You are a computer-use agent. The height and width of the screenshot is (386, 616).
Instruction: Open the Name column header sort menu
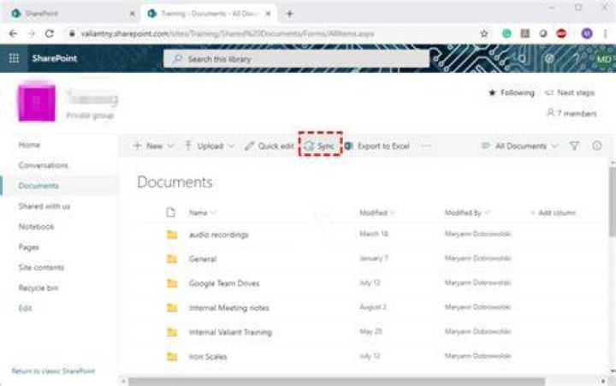coord(202,212)
